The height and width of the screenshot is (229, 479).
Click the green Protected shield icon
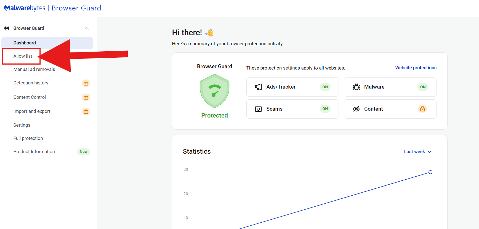[215, 91]
